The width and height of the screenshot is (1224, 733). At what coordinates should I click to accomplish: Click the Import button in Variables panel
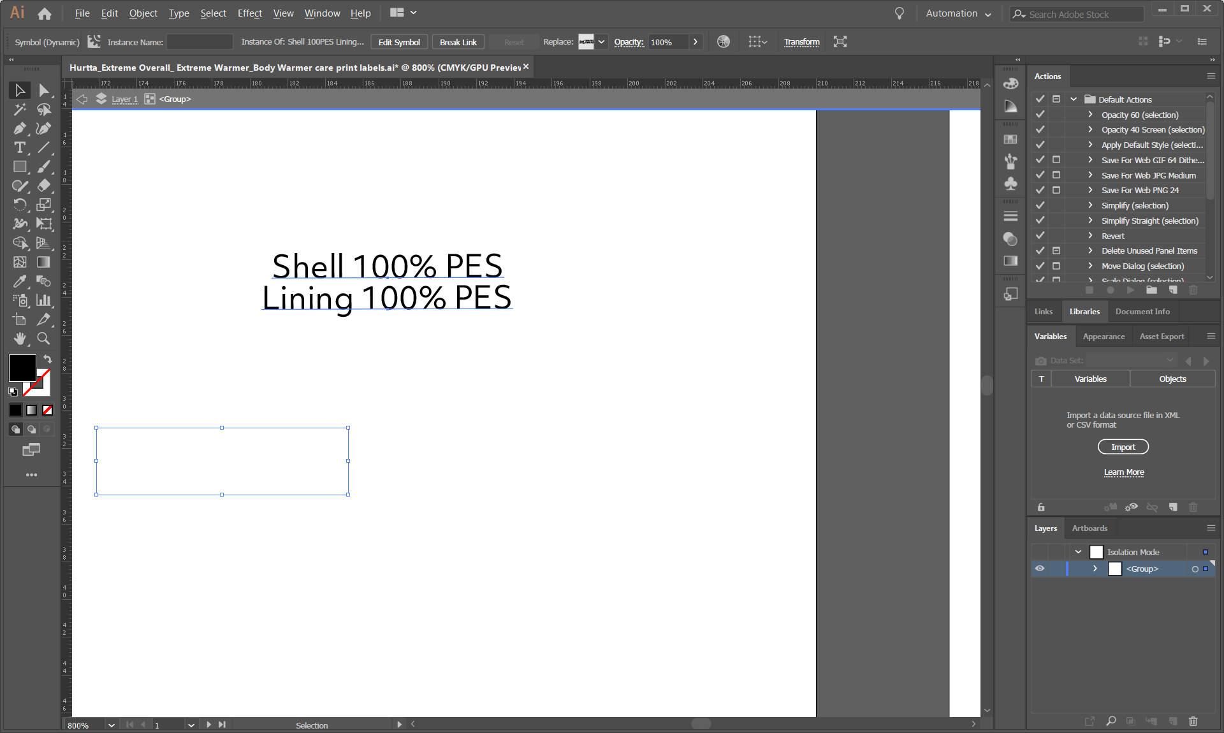pos(1123,446)
